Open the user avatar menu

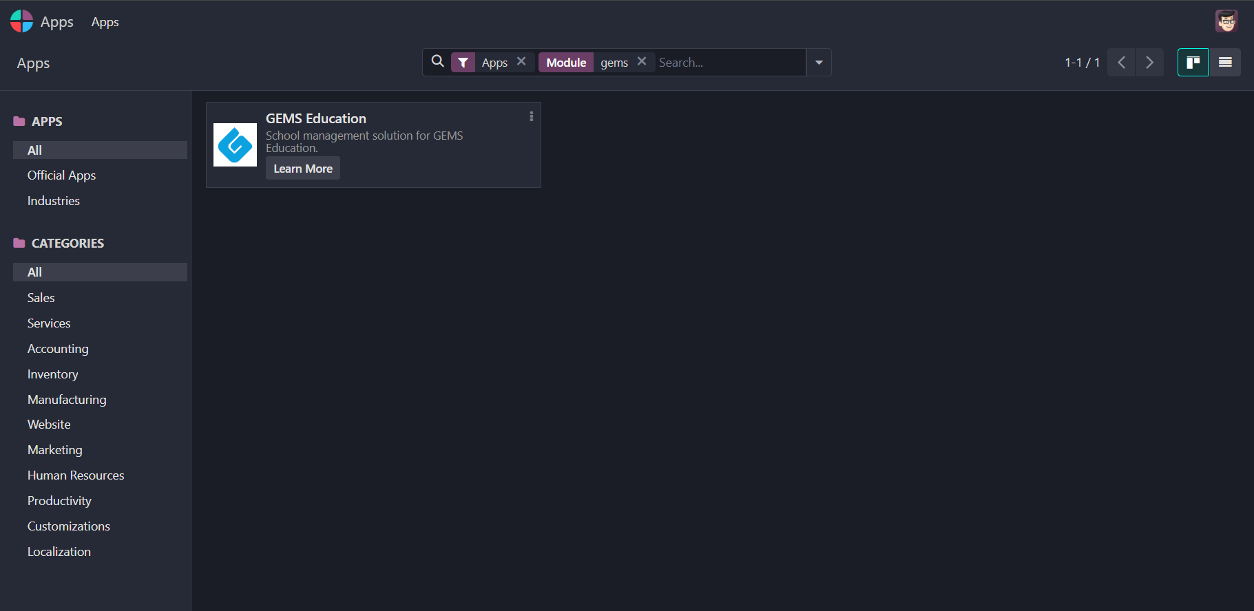click(1226, 21)
